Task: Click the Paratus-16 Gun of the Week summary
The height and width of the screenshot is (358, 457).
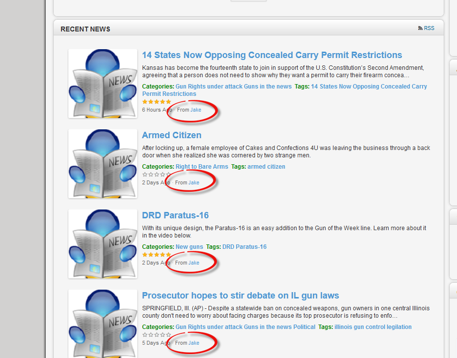Action: pos(284,232)
